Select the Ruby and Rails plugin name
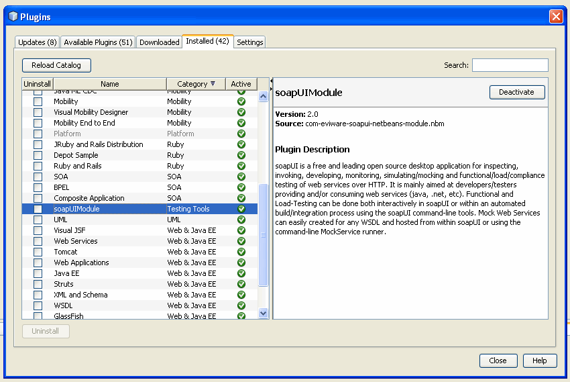 [77, 166]
